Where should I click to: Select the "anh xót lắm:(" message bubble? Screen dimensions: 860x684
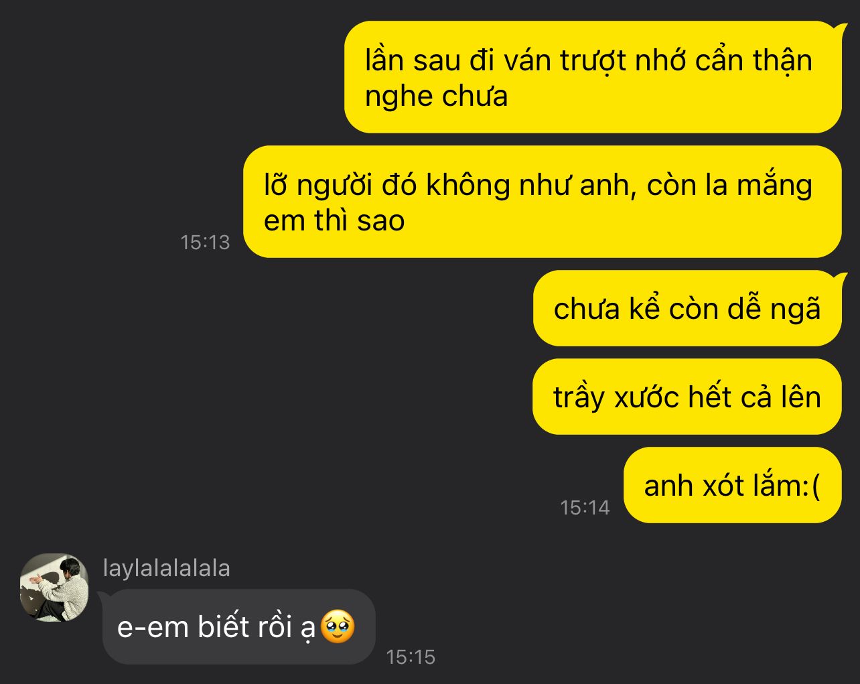[732, 485]
